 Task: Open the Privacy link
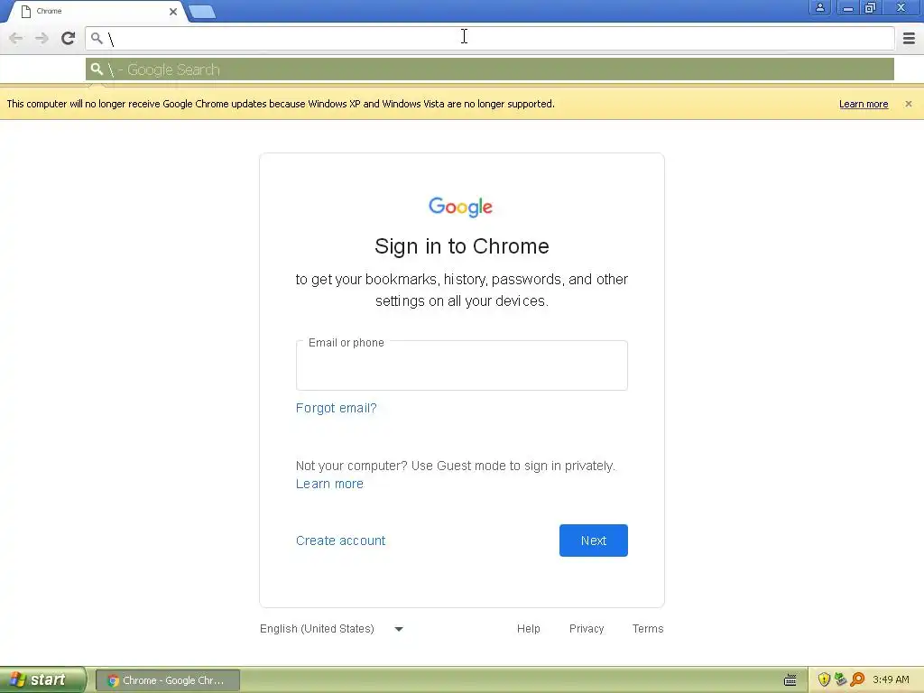click(x=587, y=629)
